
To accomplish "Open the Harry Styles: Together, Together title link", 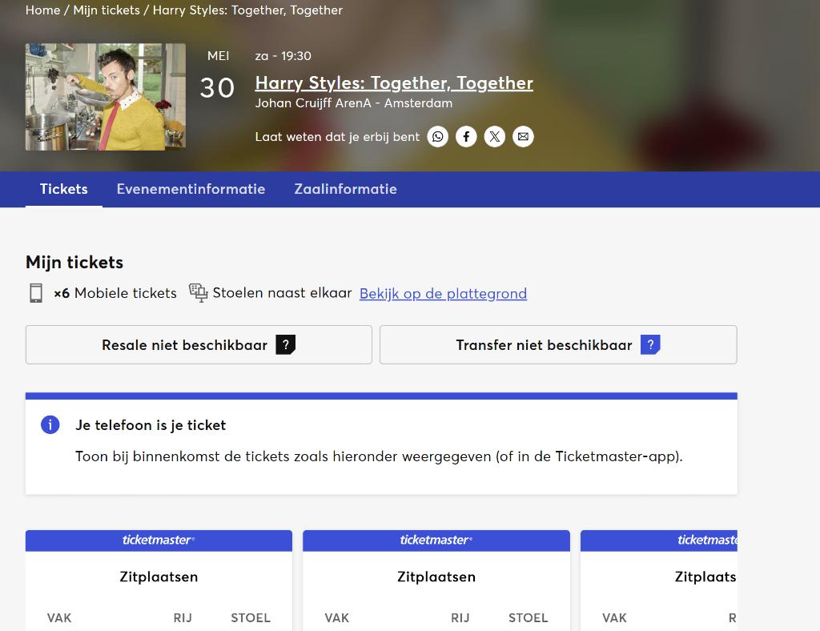I will coord(394,82).
